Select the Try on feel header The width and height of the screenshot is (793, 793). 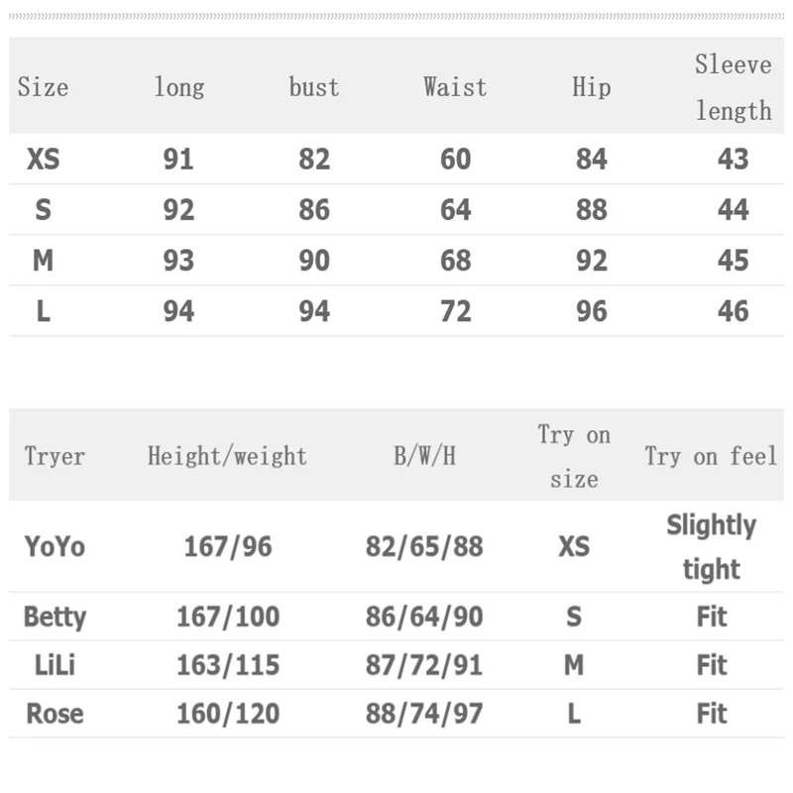711,456
